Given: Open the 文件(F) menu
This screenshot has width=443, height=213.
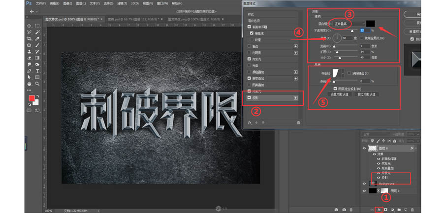Looking at the screenshot, I should click(x=41, y=3).
